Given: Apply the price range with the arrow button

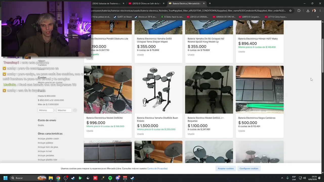Looking at the screenshot, I should (x=75, y=110).
